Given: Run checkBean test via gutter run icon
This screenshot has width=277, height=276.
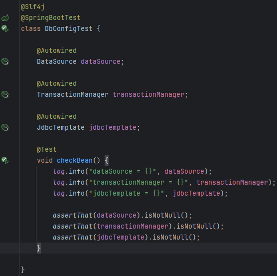Looking at the screenshot, I should [x=5, y=160].
